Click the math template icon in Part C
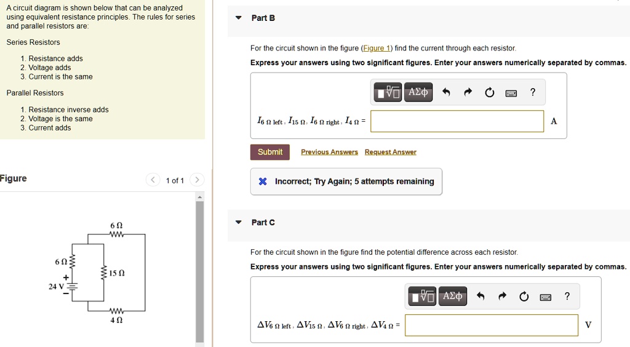The height and width of the screenshot is (347, 630). click(423, 297)
